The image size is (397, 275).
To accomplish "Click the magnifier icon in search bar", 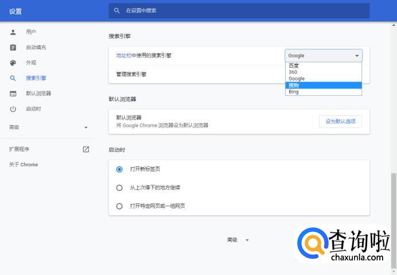I will pos(116,11).
